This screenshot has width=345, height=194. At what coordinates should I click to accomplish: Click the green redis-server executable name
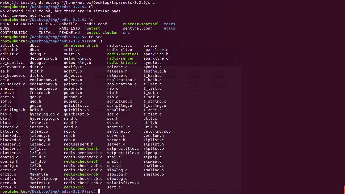[121, 58]
